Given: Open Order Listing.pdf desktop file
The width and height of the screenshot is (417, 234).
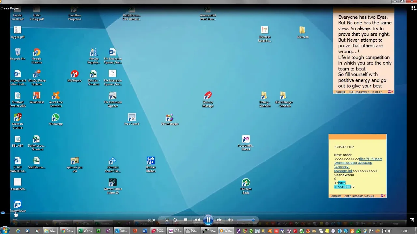Looking at the screenshot, I should [36, 13].
